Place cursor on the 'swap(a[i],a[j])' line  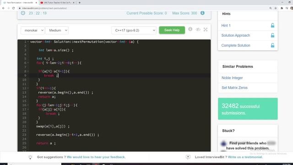53,126
